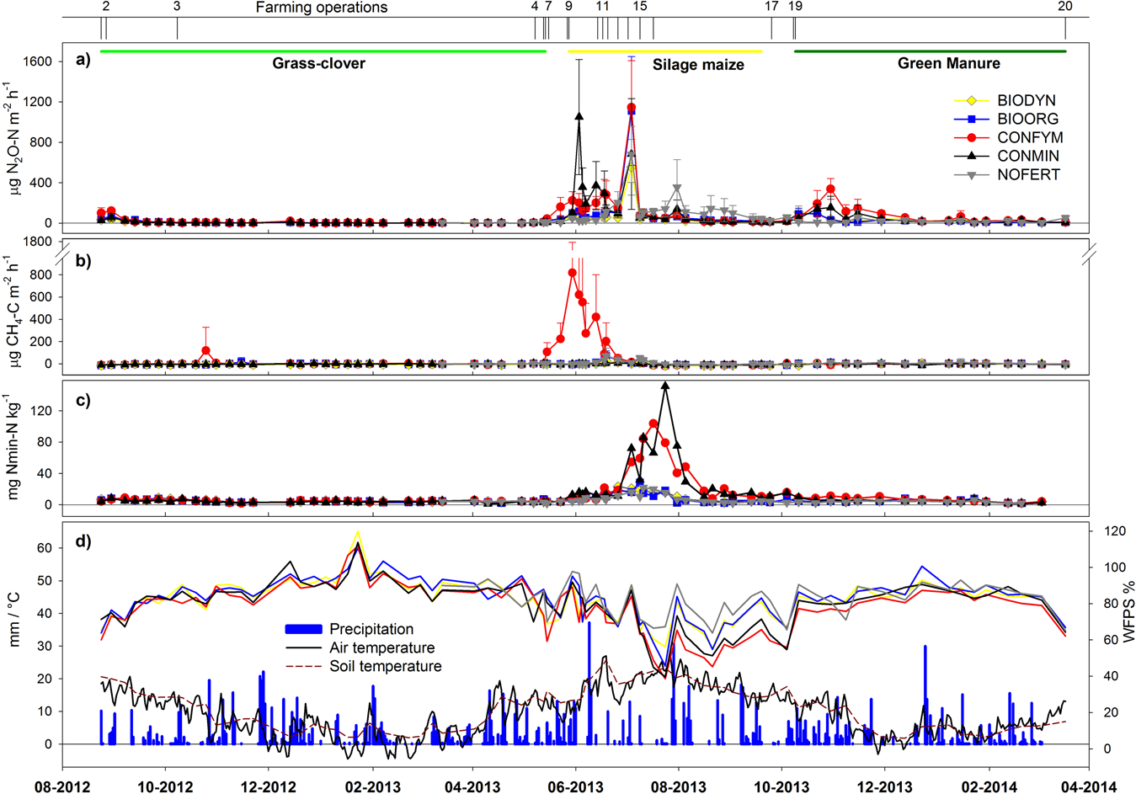Screen dimensions: 1136x794
Task: Select farming operation number 9
Action: [x=568, y=7]
